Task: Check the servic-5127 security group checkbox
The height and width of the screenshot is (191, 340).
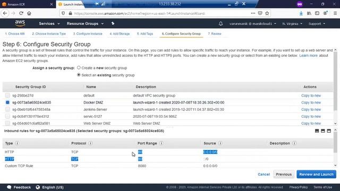Action: [7, 116]
